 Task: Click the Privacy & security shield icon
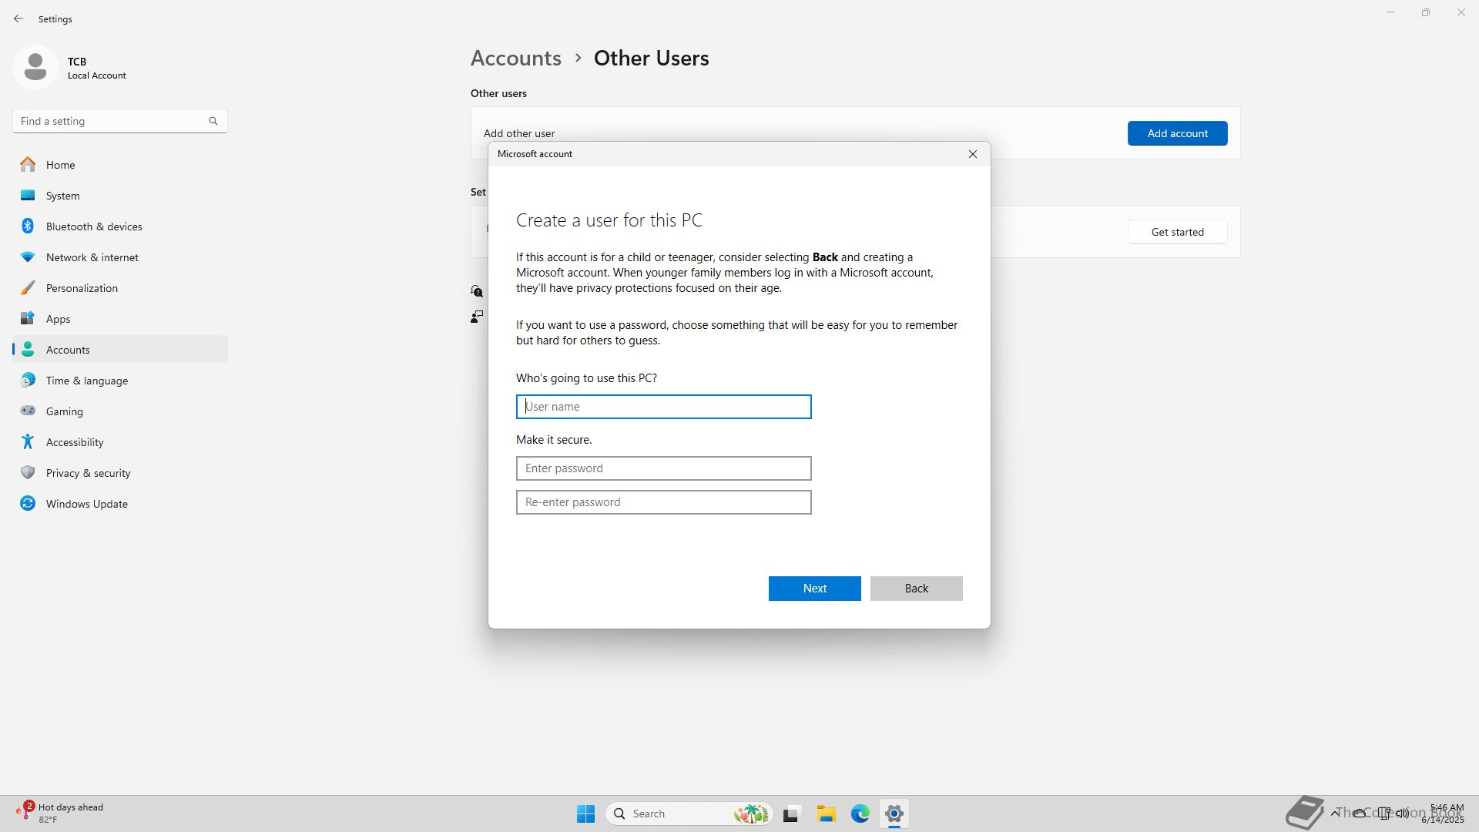tap(28, 473)
